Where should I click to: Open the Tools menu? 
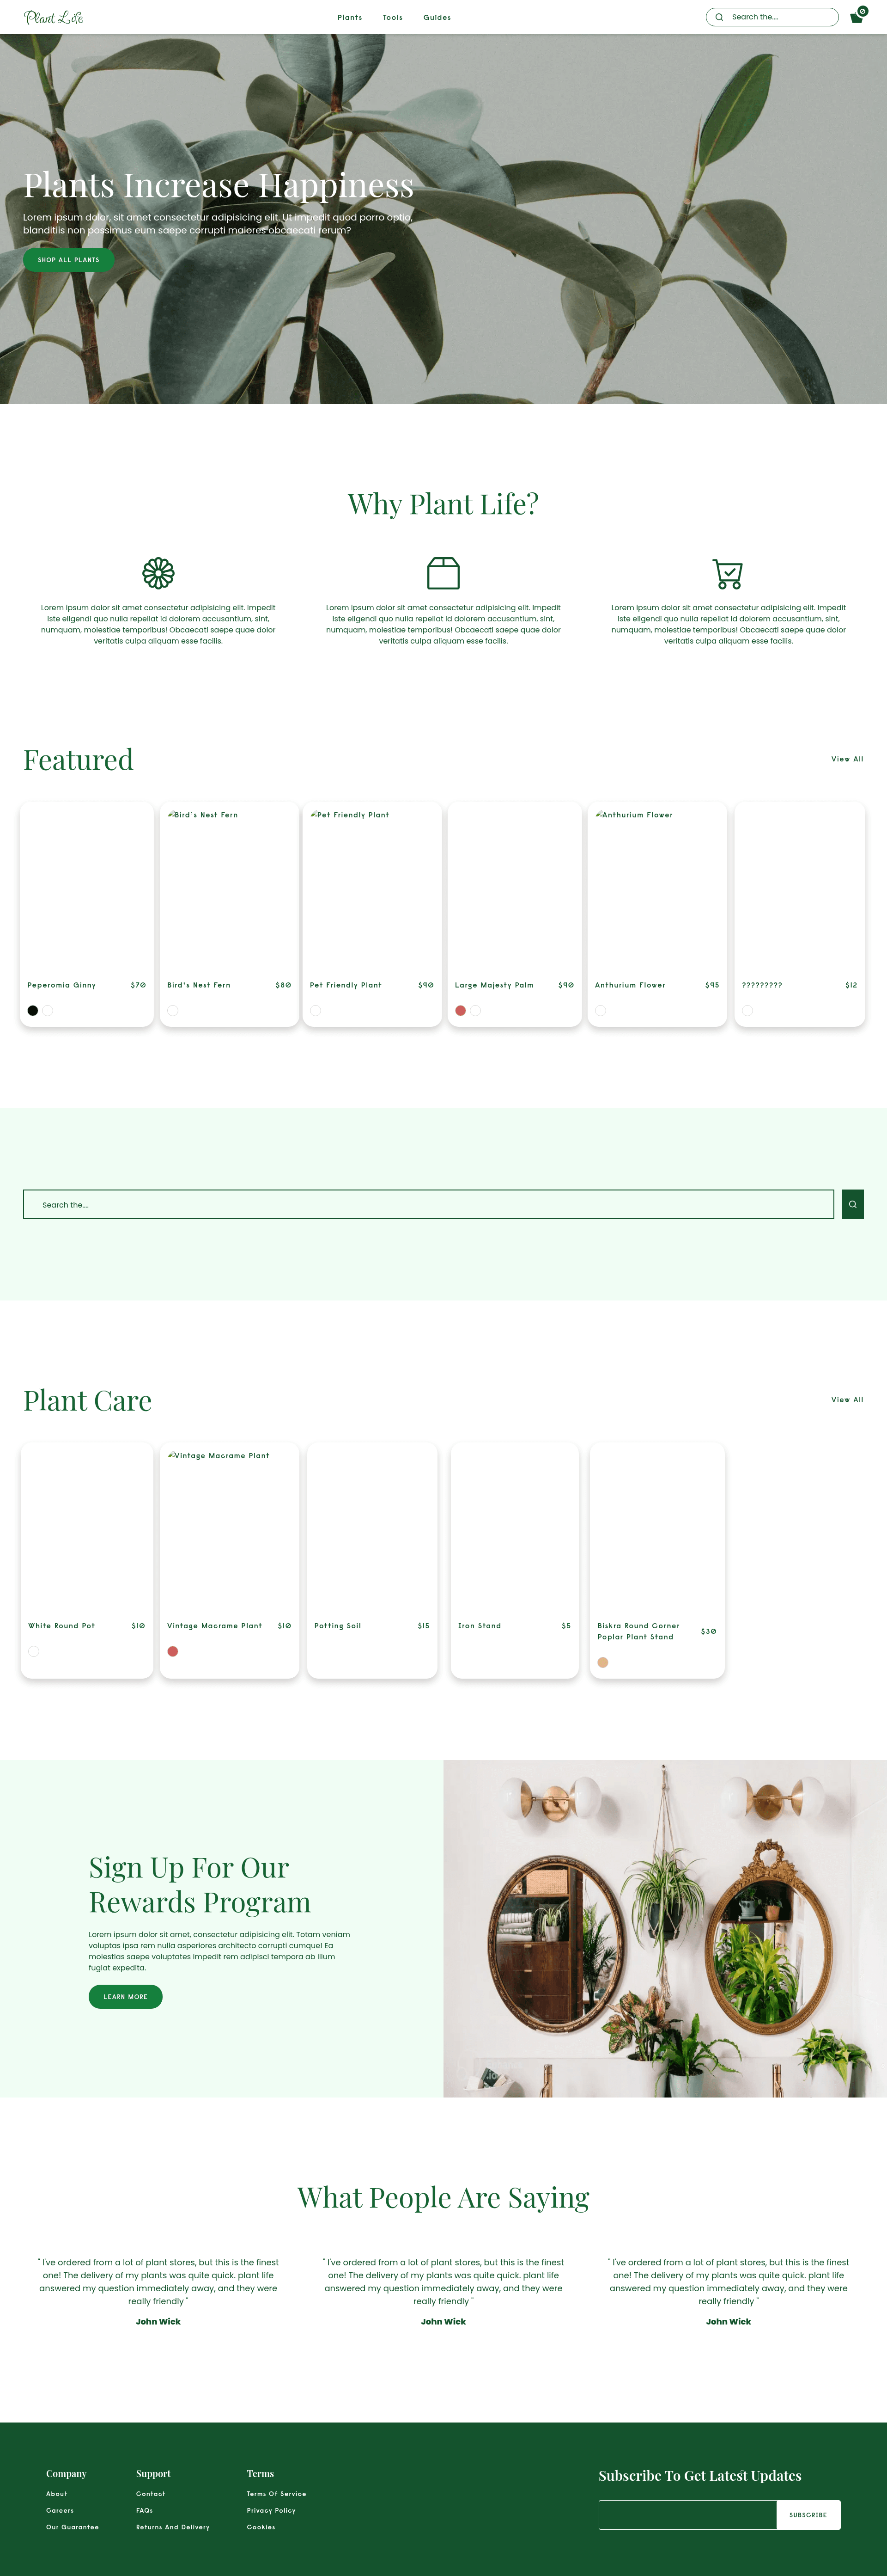(x=393, y=17)
